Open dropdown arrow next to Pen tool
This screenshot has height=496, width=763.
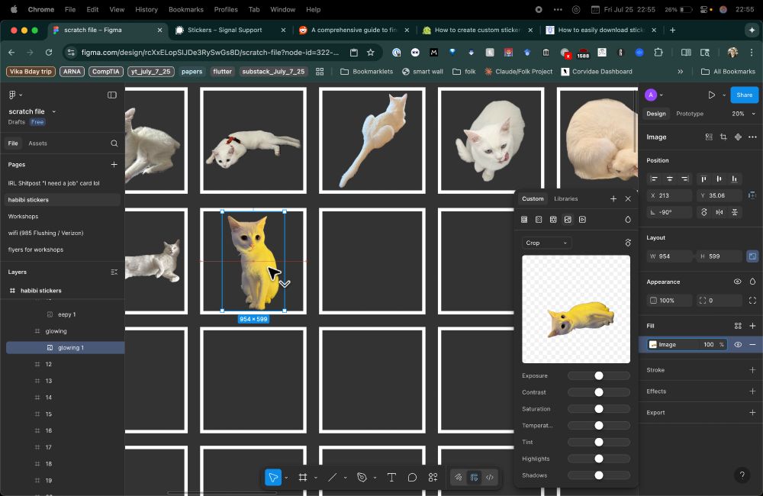pos(375,478)
